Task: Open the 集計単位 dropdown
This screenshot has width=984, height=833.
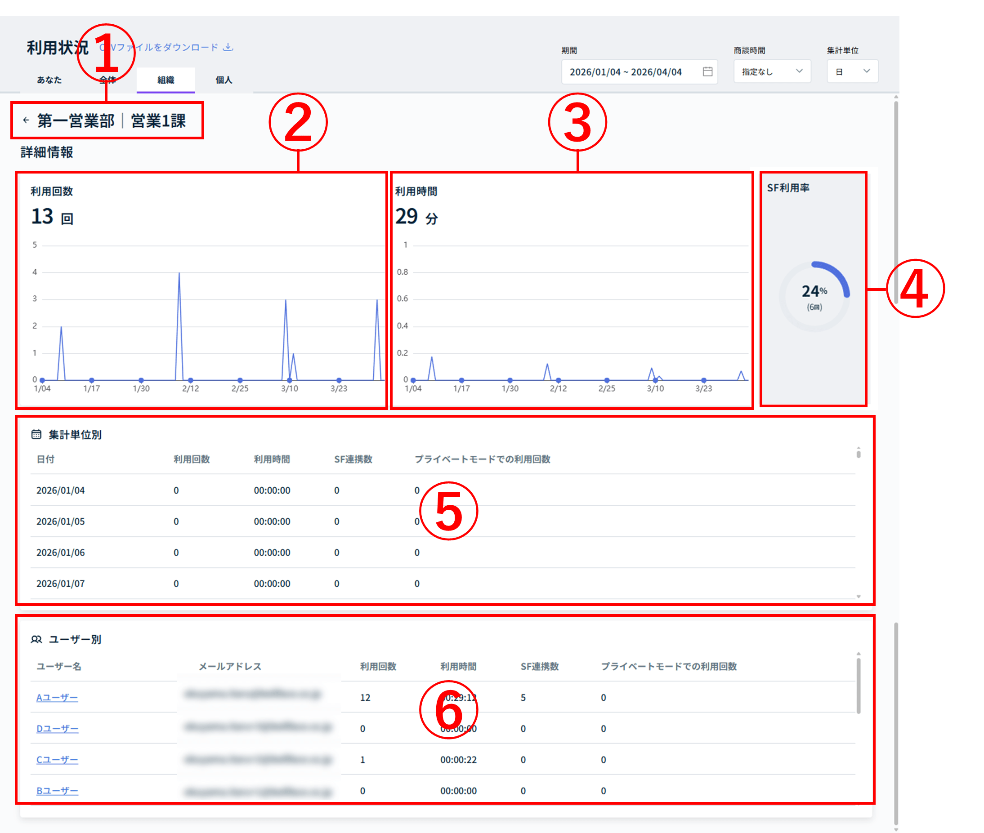Action: 852,71
